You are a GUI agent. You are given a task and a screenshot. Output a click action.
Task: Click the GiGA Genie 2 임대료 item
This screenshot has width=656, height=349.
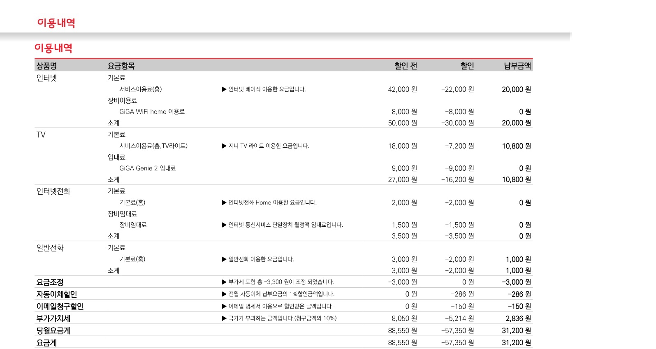(x=147, y=168)
